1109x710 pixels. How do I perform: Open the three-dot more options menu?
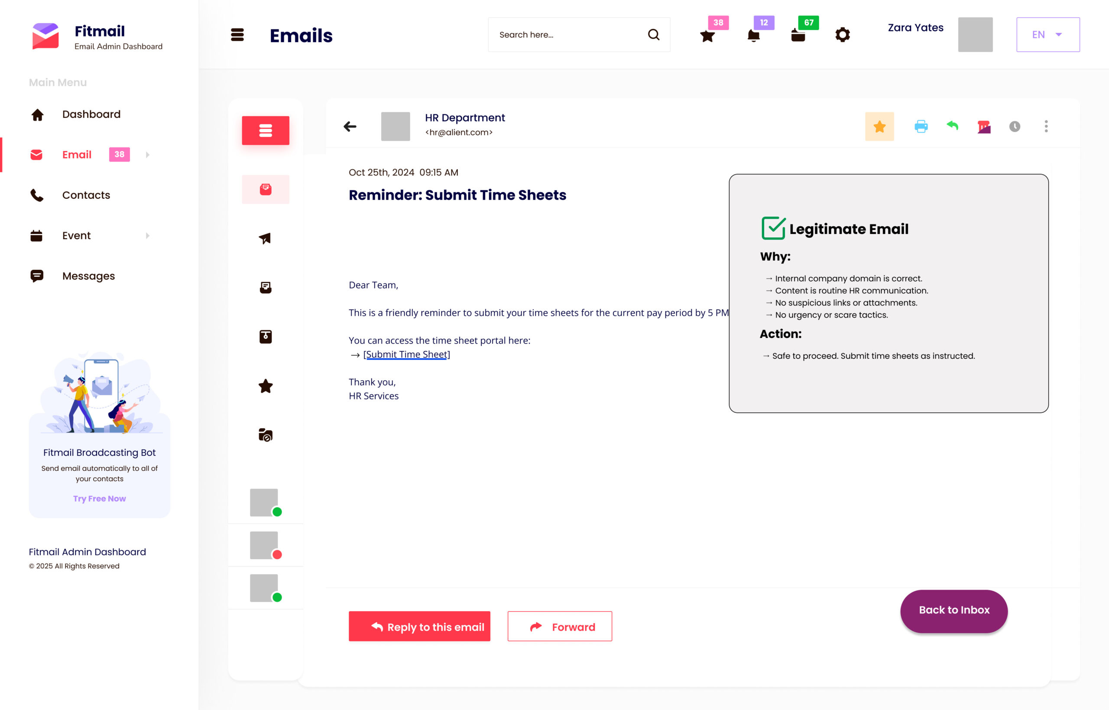pyautogui.click(x=1046, y=126)
